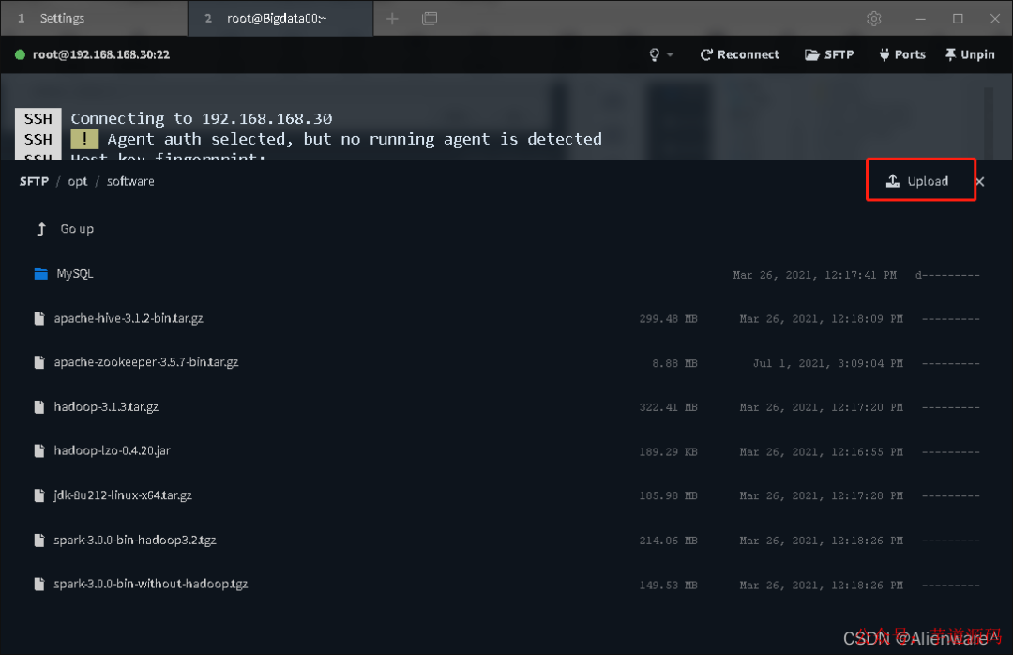Viewport: 1013px width, 655px height.
Task: Select the software breadcrumb
Action: tap(130, 182)
